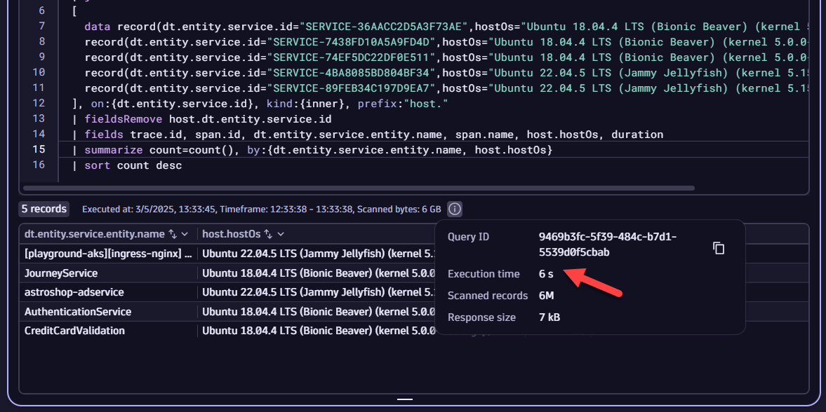Click the prefix:"host." string in line 12
Viewport: 826px width, 412px height.
[x=402, y=104]
